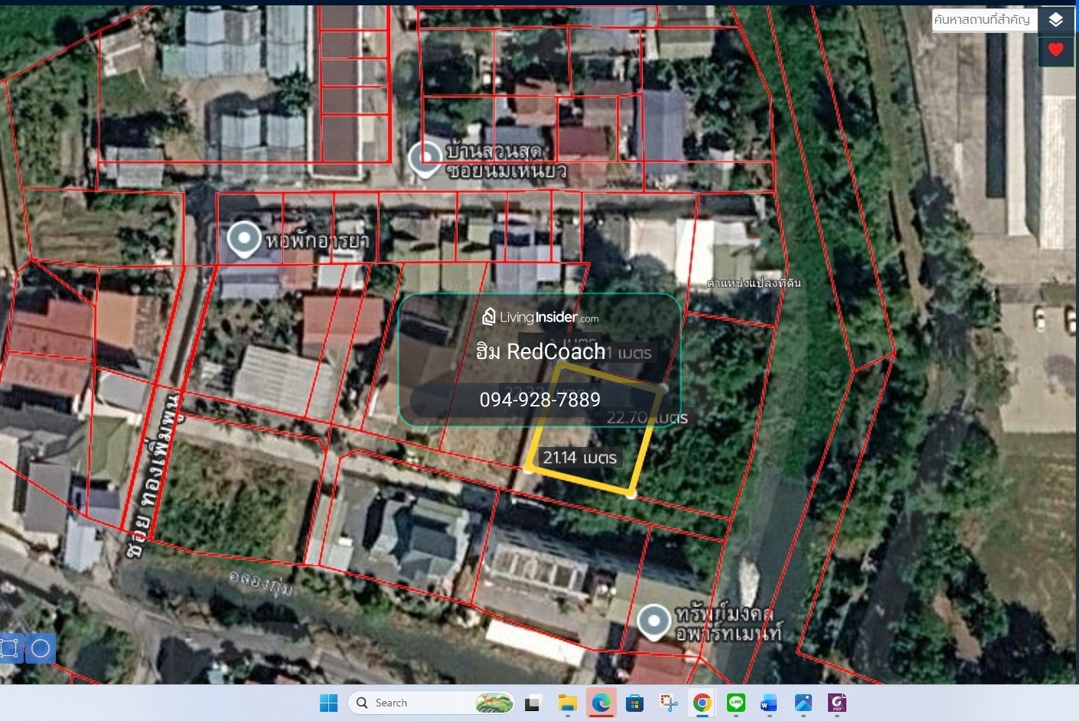Click the LivingInsider.com logo

pos(539,317)
